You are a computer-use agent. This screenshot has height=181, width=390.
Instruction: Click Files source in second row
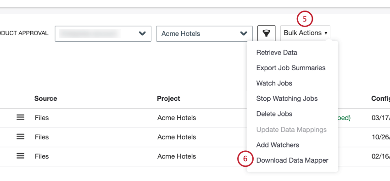click(x=42, y=137)
